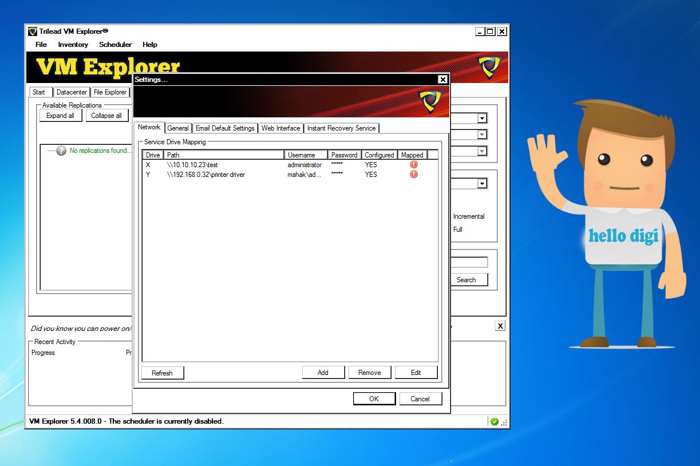Click the Trilead VM Explorer title bar icon
Screen dimensions: 700x466
(x=33, y=31)
